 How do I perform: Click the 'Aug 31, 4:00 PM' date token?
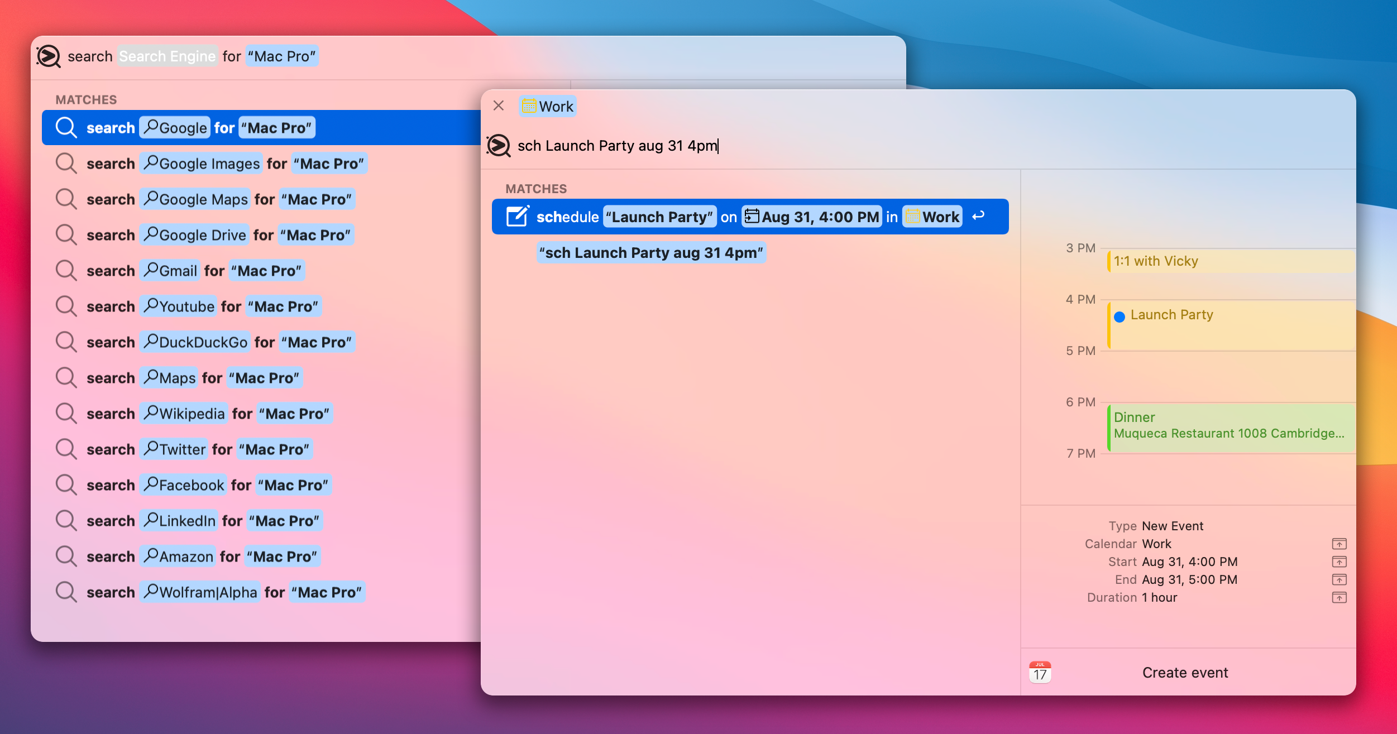pyautogui.click(x=812, y=217)
